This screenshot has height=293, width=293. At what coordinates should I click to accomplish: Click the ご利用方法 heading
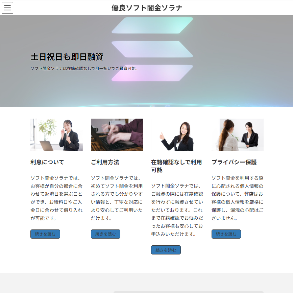tap(105, 162)
